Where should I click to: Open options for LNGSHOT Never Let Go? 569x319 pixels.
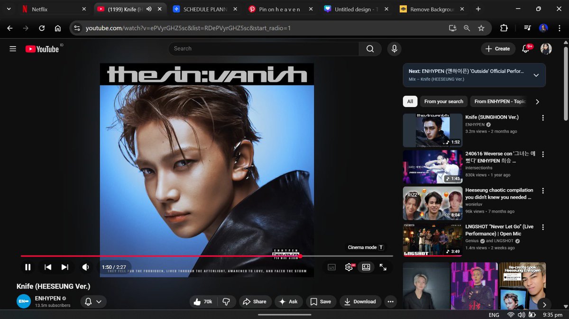coord(543,228)
